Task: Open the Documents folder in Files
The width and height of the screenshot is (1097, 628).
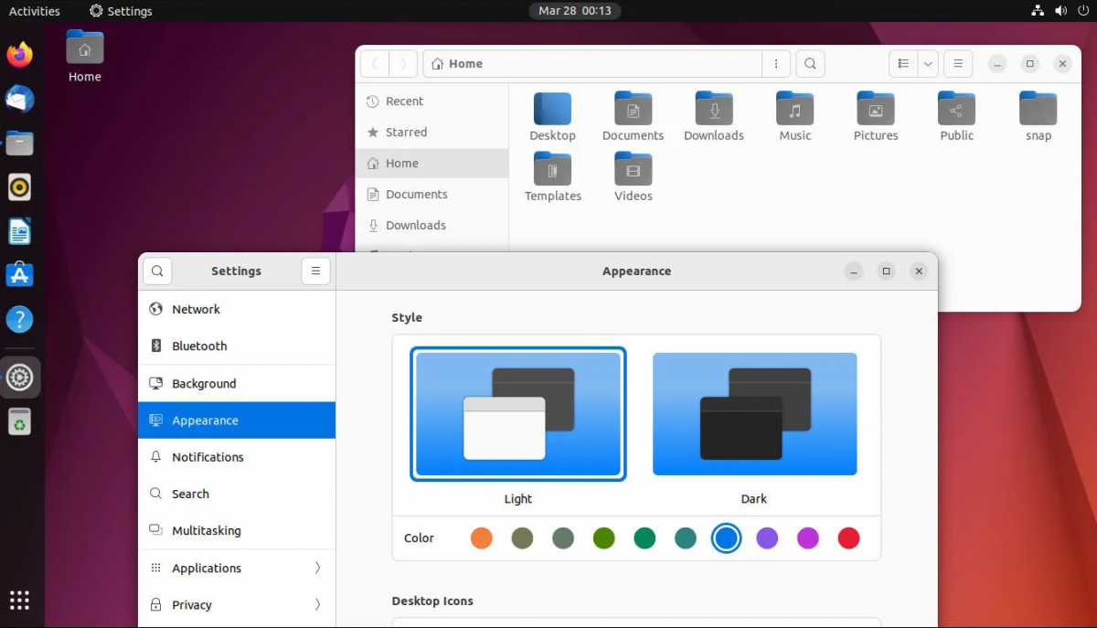Action: [633, 114]
